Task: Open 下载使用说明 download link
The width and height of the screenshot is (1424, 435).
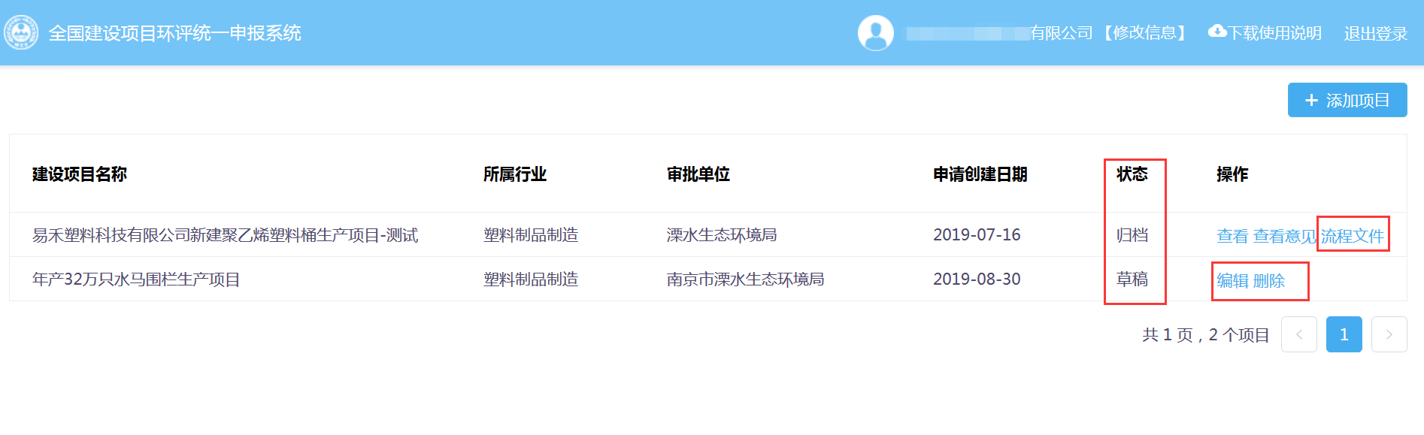Action: (1274, 33)
